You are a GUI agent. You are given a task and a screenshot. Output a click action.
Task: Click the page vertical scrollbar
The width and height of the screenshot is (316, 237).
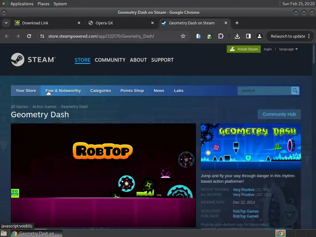point(314,54)
